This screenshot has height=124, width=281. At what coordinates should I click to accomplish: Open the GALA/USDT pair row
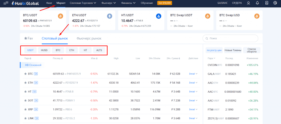click(233, 74)
